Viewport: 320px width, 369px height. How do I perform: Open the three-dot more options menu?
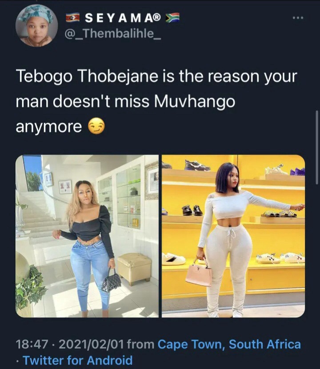(x=298, y=18)
